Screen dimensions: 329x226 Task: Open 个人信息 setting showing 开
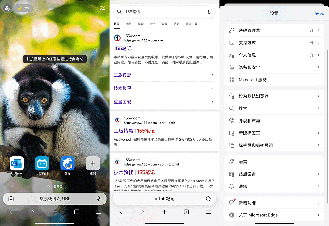[274, 55]
